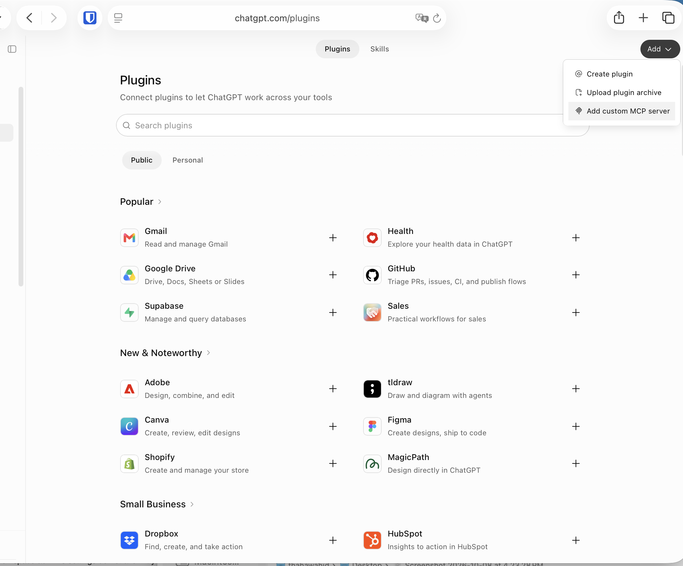This screenshot has height=566, width=683.
Task: Click the left sidebar scrollbar
Action: pos(21,186)
